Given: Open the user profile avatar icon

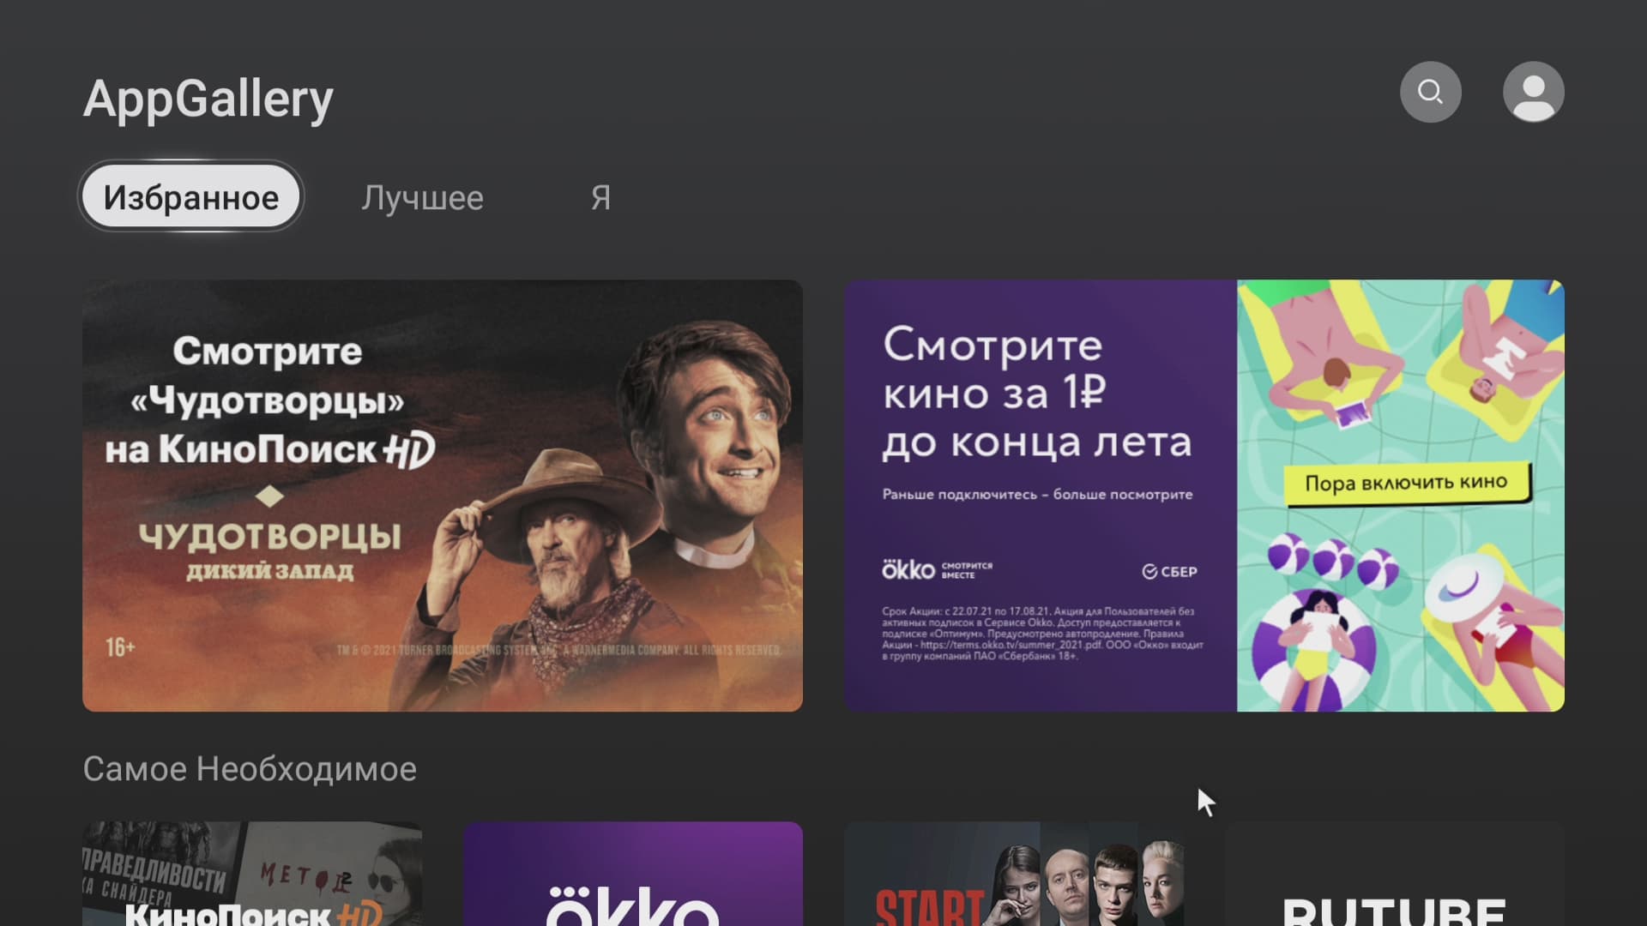Looking at the screenshot, I should (1533, 92).
